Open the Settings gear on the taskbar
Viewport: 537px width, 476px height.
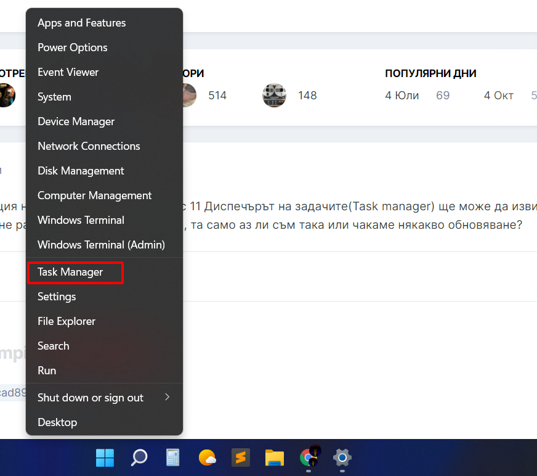[342, 458]
